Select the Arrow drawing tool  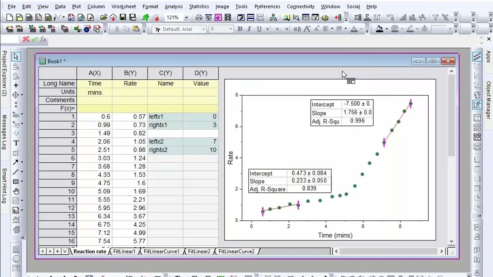click(x=16, y=162)
